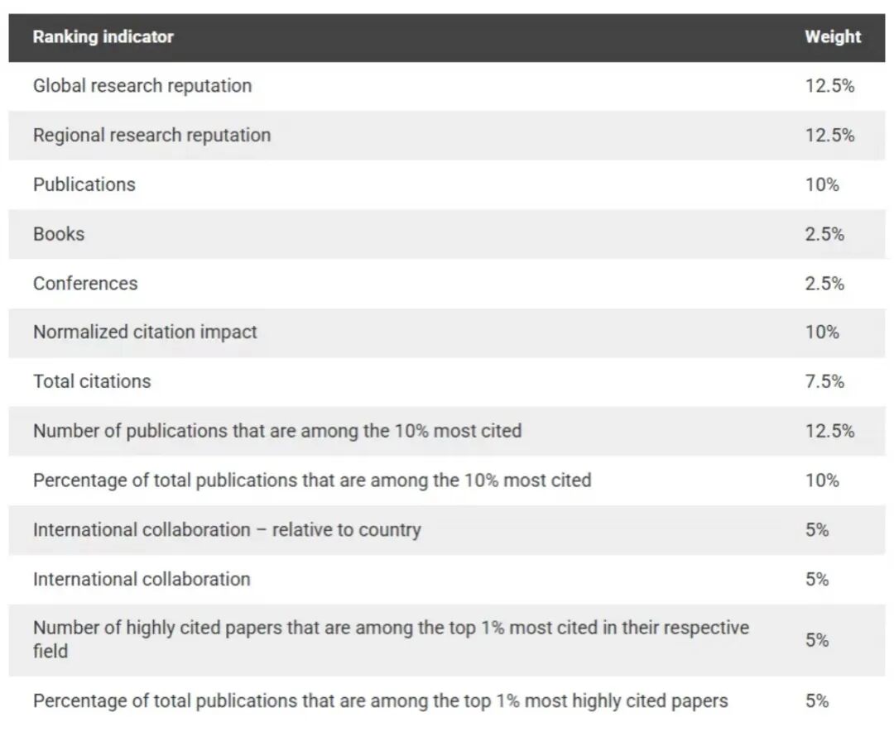The height and width of the screenshot is (741, 894).
Task: Click the 5% weight of plain "International collaboration"
Action: tap(817, 580)
